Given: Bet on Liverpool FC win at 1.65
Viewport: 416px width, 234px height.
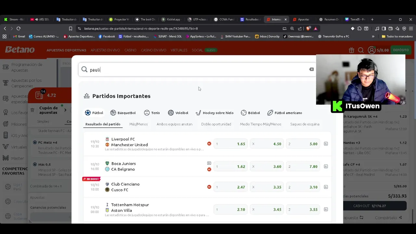Looking at the screenshot, I should [x=230, y=144].
